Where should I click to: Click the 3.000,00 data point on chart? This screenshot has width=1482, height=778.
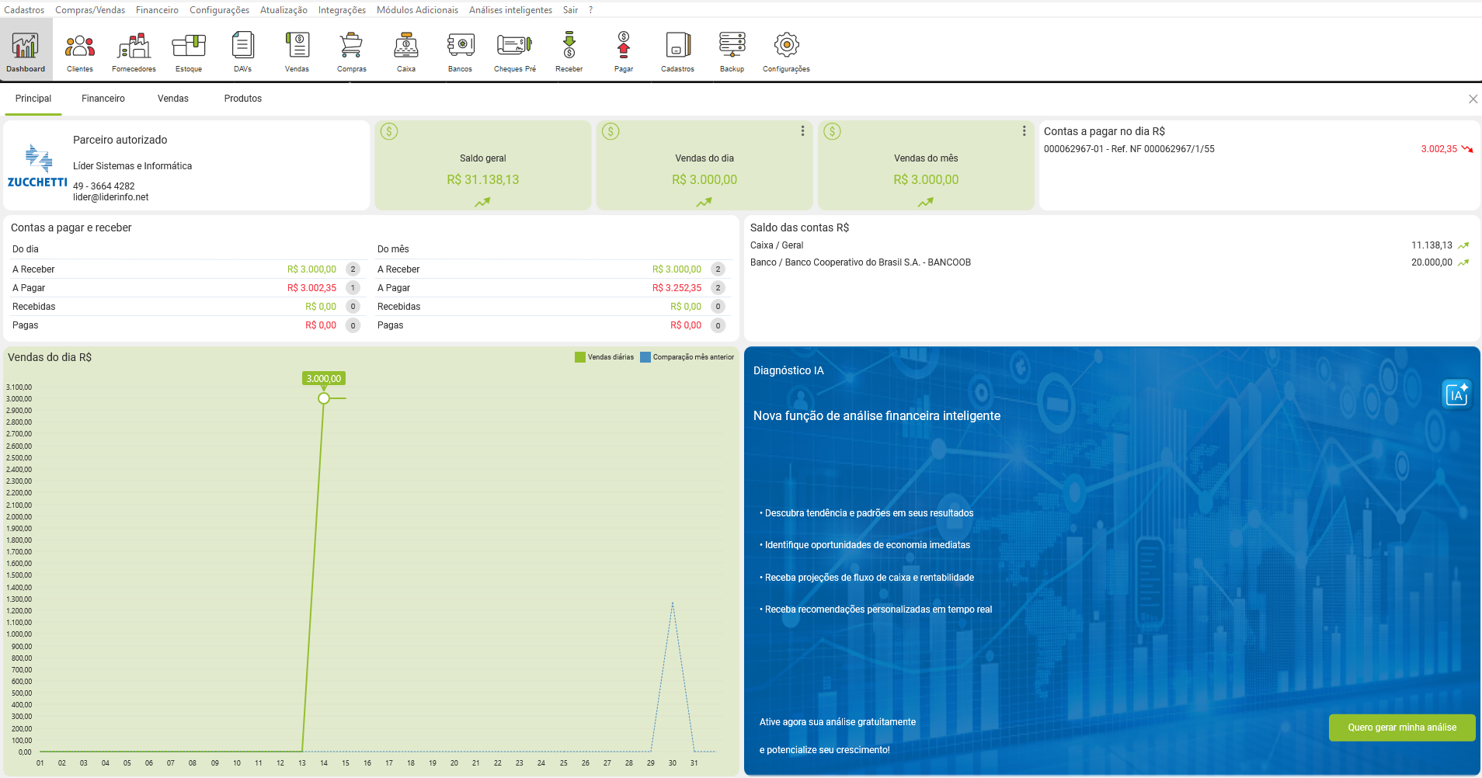324,398
